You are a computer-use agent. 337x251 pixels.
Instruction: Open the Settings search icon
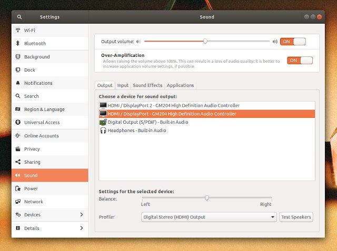[x=19, y=17]
